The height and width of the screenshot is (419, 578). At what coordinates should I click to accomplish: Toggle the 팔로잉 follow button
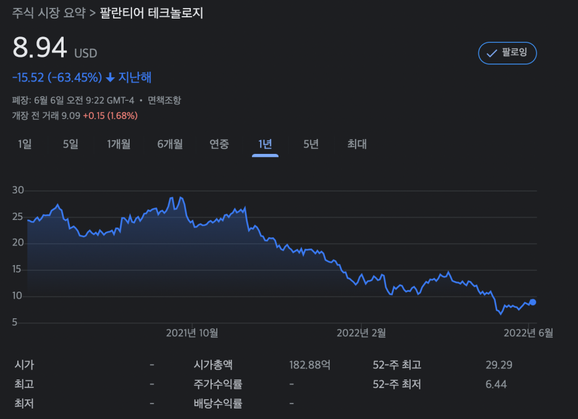click(x=507, y=53)
